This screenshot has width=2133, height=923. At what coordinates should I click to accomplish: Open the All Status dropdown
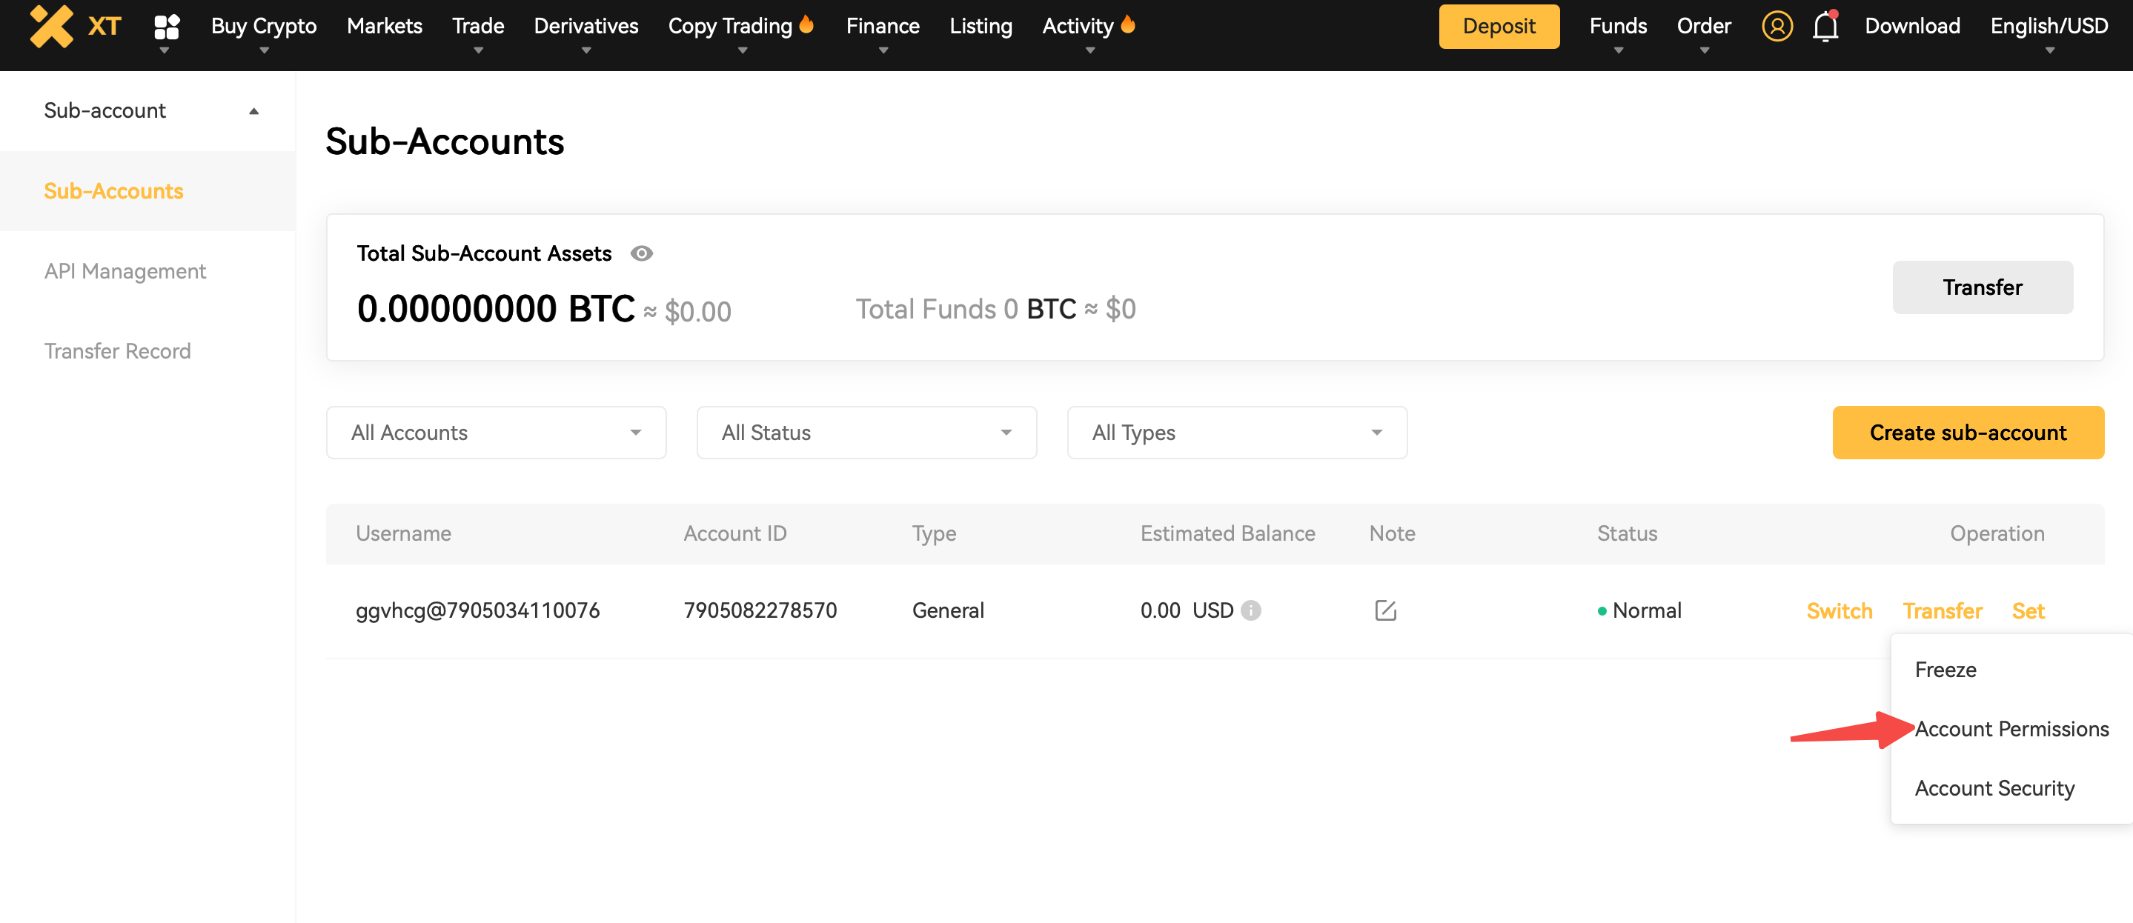pyautogui.click(x=866, y=432)
